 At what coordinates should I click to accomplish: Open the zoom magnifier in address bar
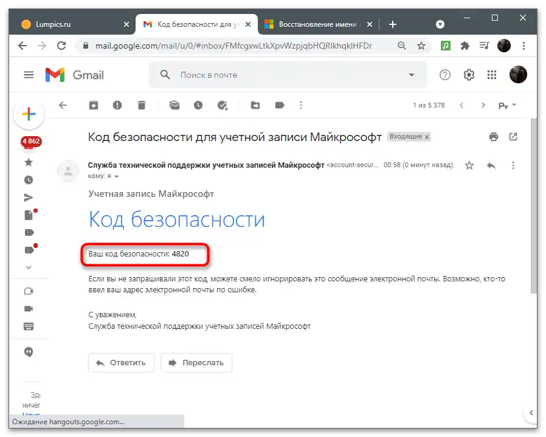[x=401, y=46]
